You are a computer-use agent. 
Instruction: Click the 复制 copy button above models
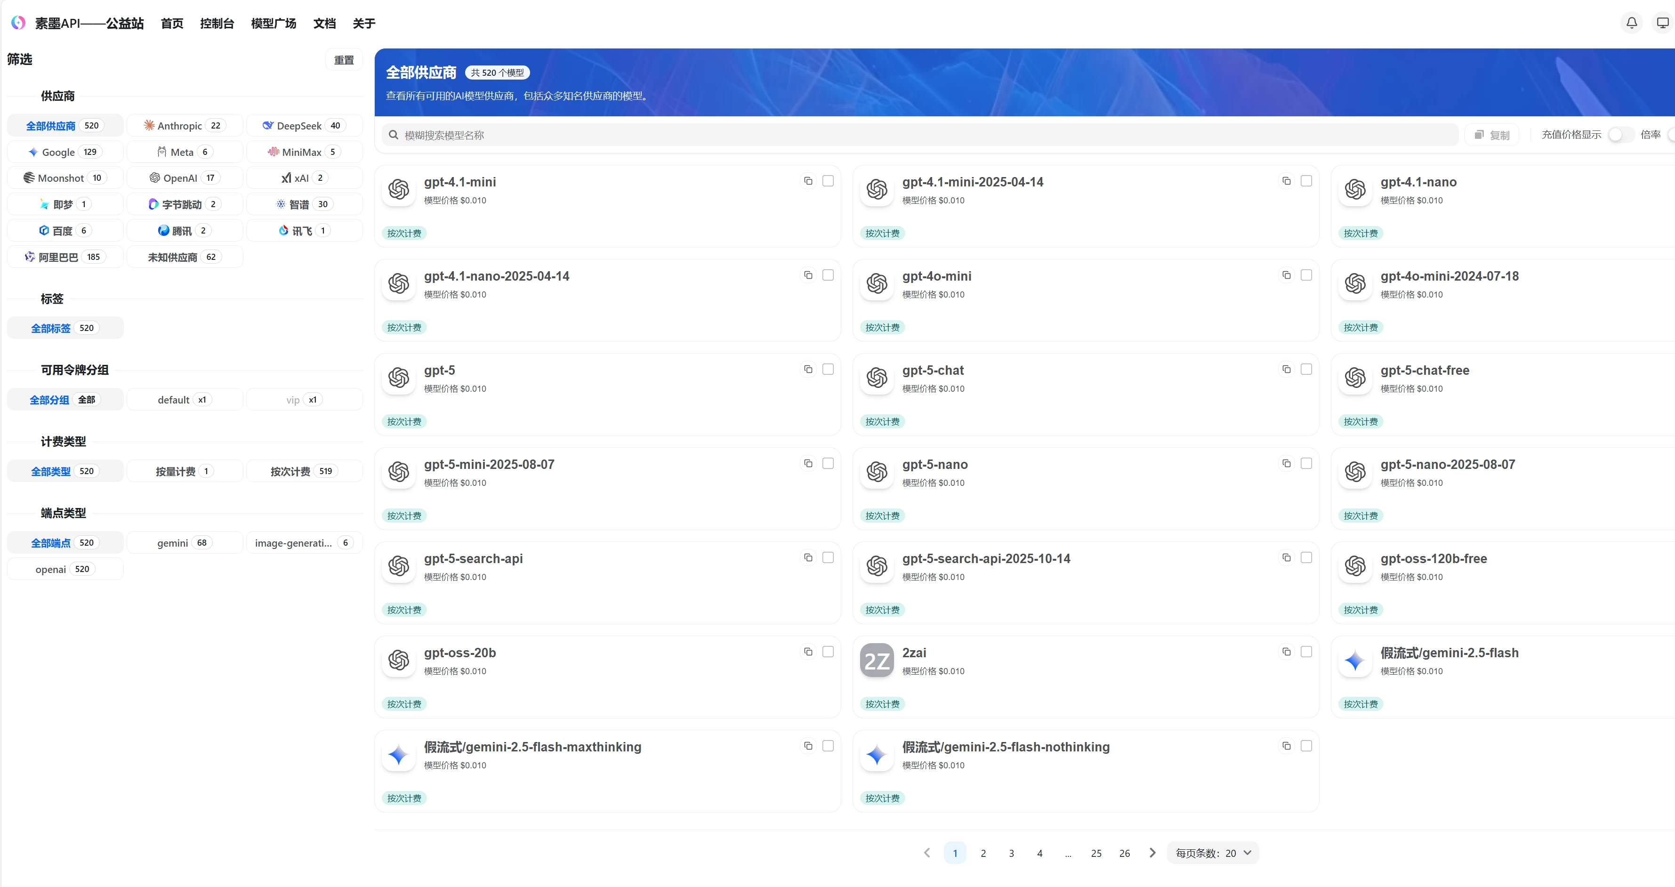(x=1492, y=135)
